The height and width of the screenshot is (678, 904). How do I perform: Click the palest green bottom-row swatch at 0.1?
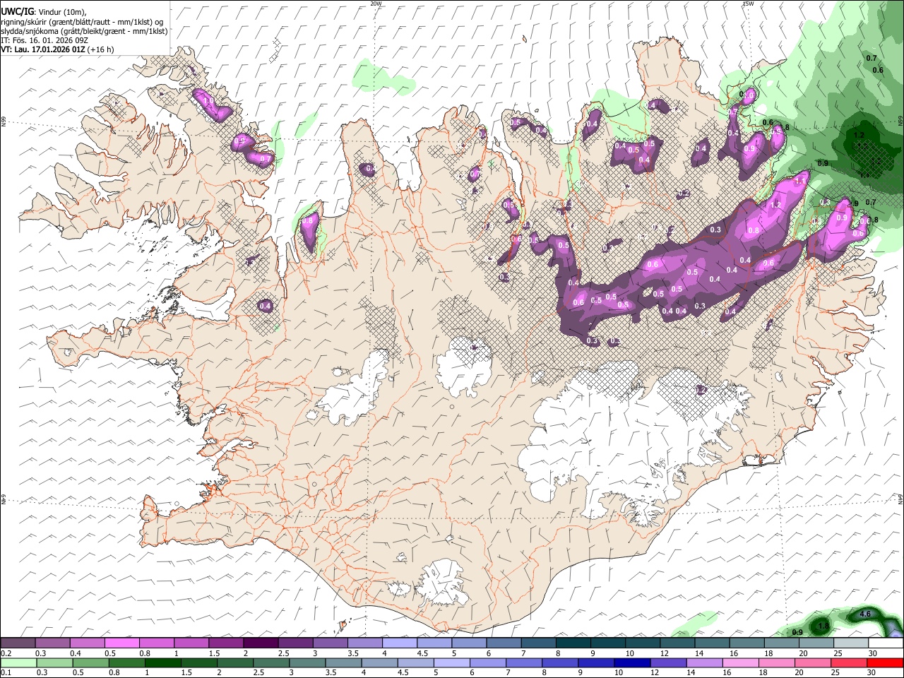[x=18, y=662]
